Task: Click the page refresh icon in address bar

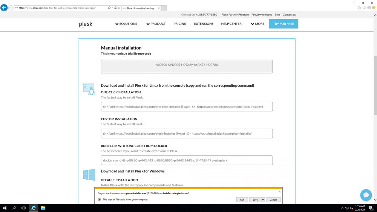Action: click(x=118, y=8)
